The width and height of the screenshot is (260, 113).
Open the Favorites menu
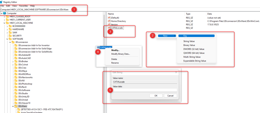coord(24,6)
